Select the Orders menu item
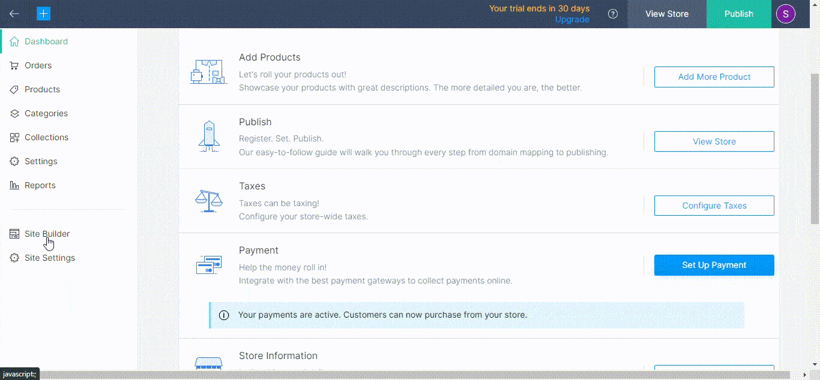This screenshot has width=820, height=380. tap(38, 65)
